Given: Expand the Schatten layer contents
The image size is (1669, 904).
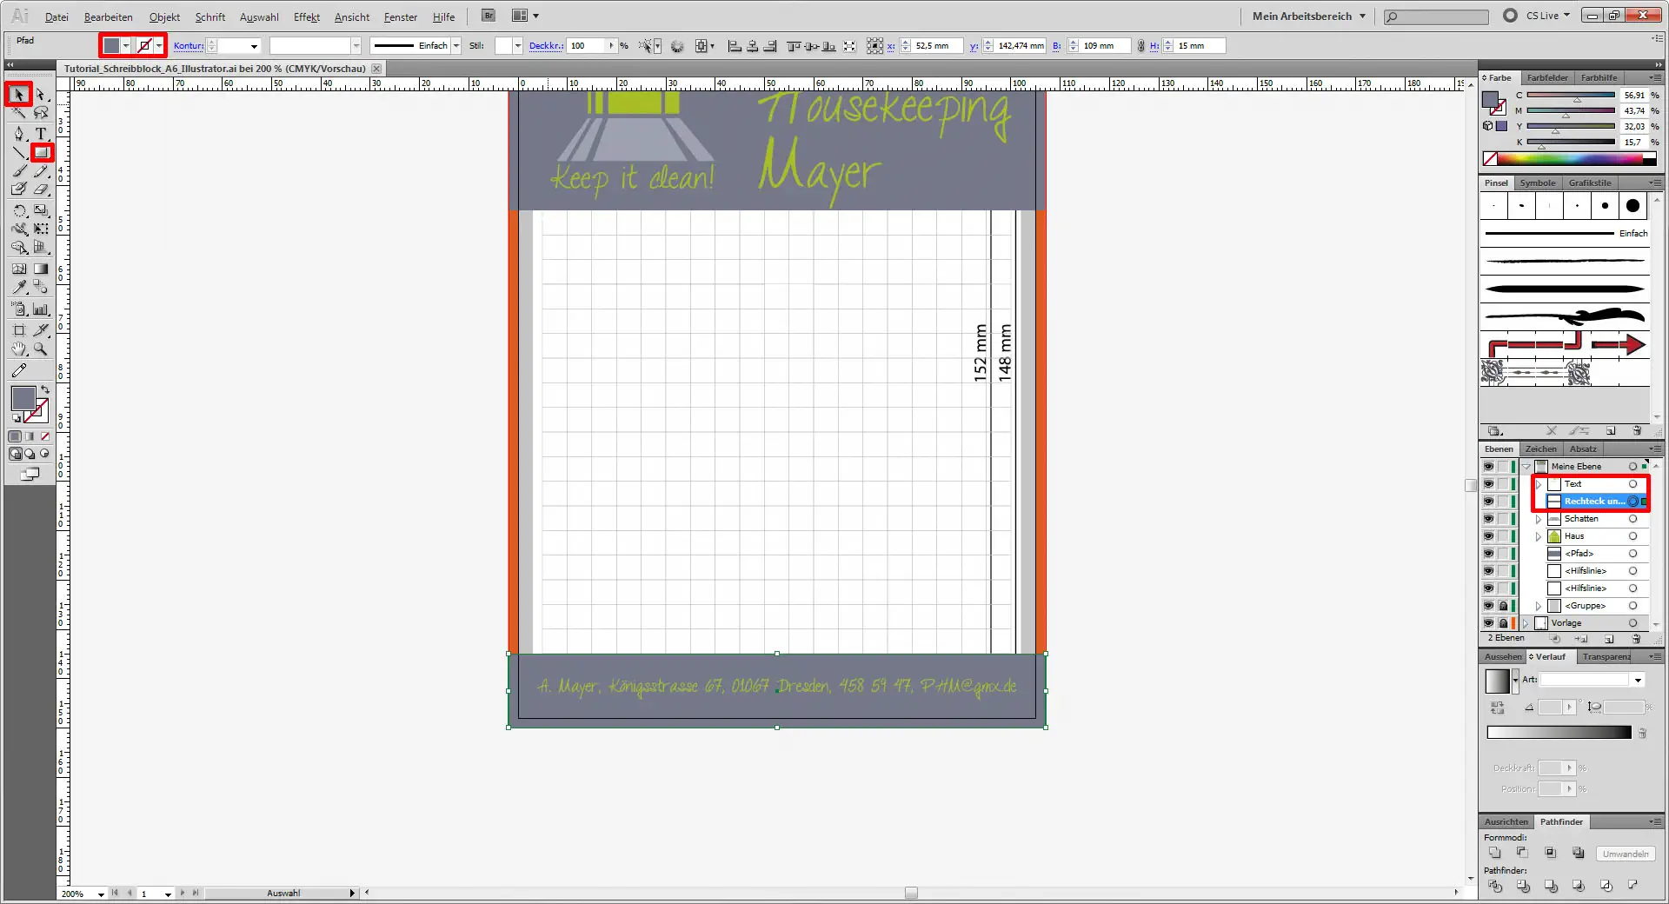Looking at the screenshot, I should [1539, 519].
